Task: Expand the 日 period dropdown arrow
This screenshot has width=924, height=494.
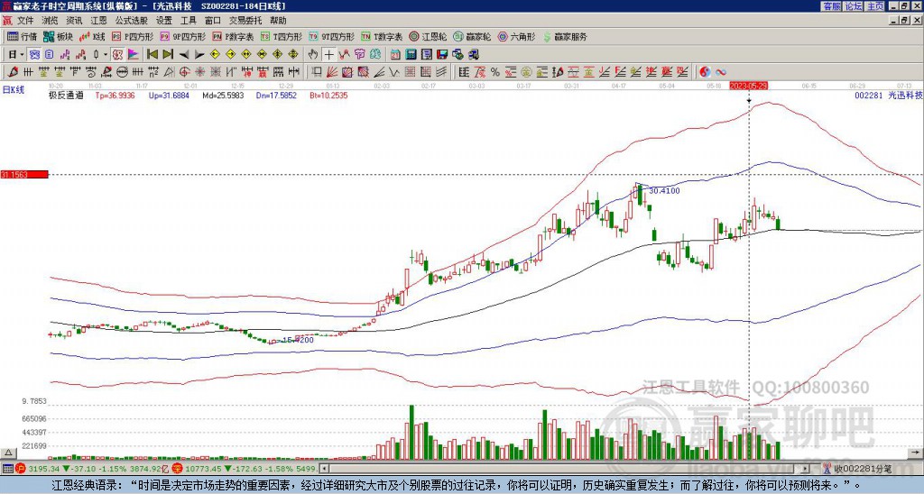Action: click(x=23, y=54)
